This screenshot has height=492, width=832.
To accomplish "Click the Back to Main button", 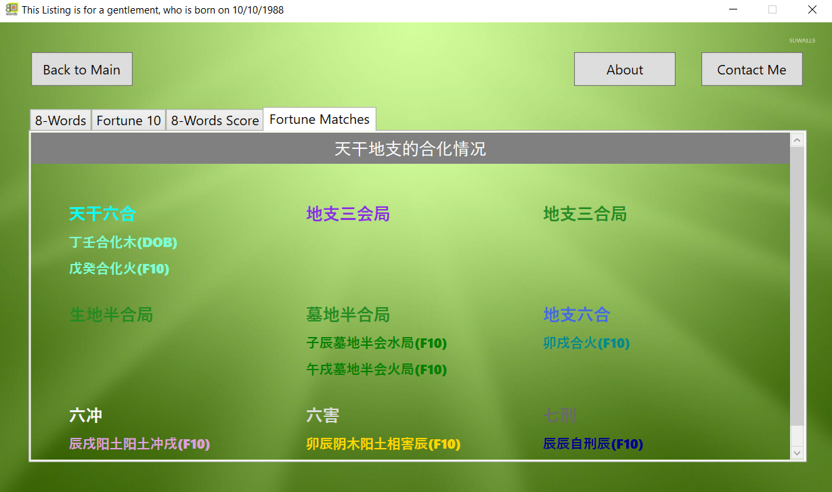I will click(82, 70).
